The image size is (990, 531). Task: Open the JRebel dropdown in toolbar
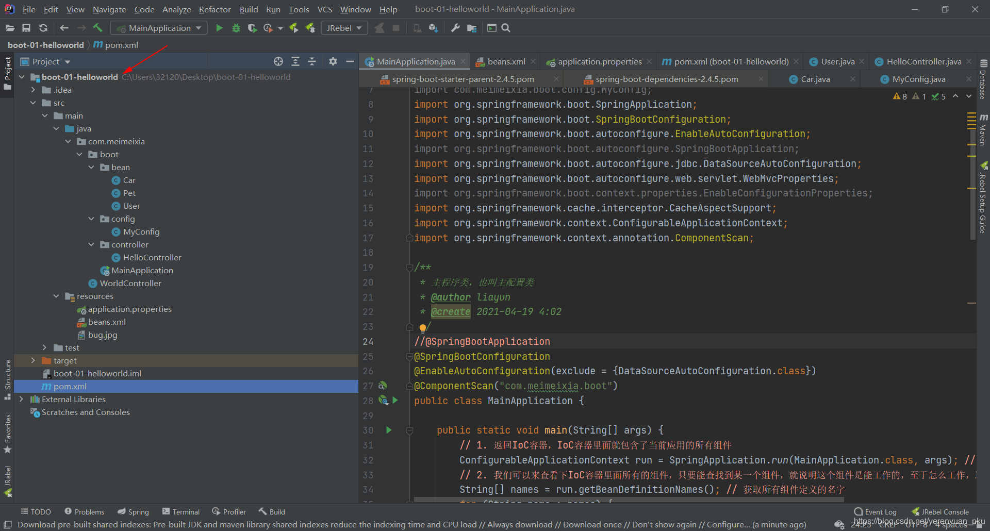[344, 28]
